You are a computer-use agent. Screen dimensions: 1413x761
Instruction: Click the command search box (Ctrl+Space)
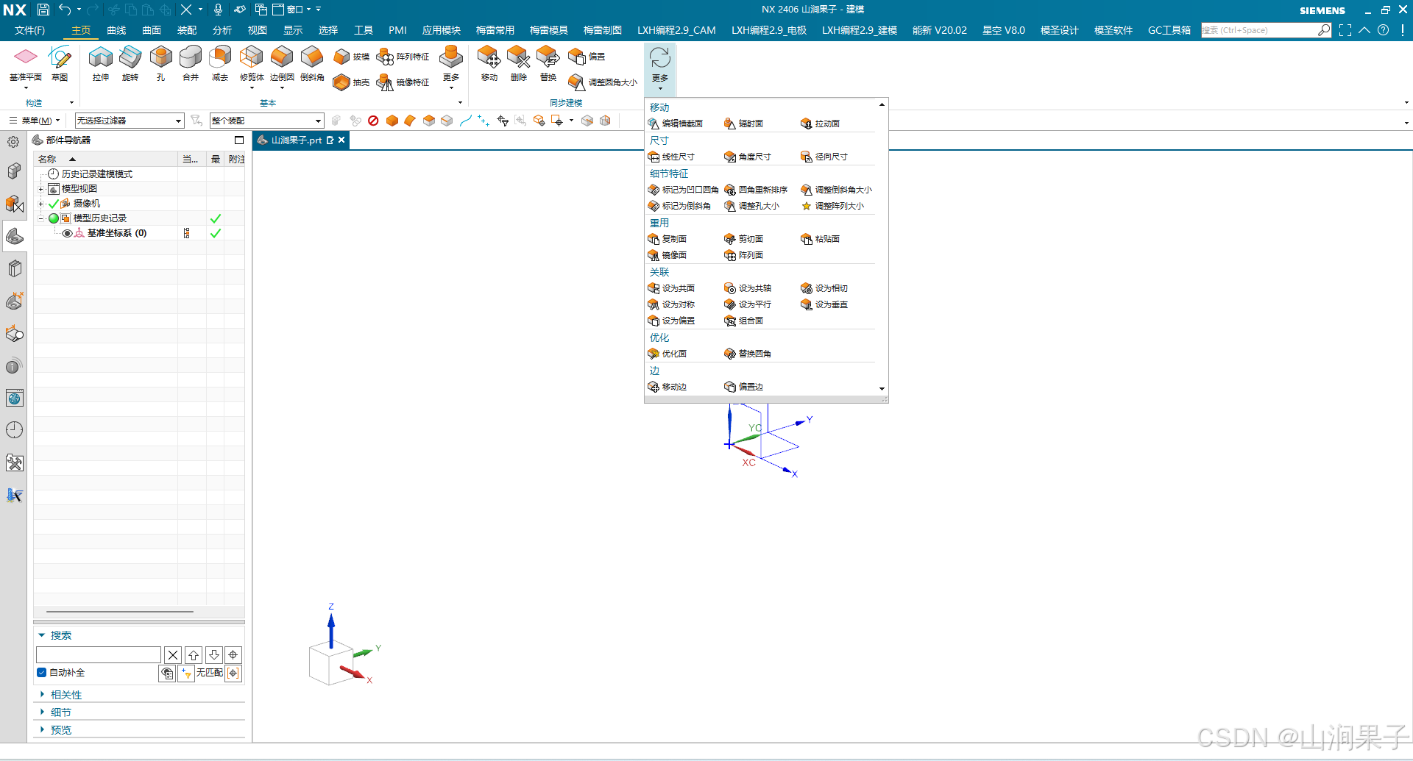pyautogui.click(x=1266, y=30)
